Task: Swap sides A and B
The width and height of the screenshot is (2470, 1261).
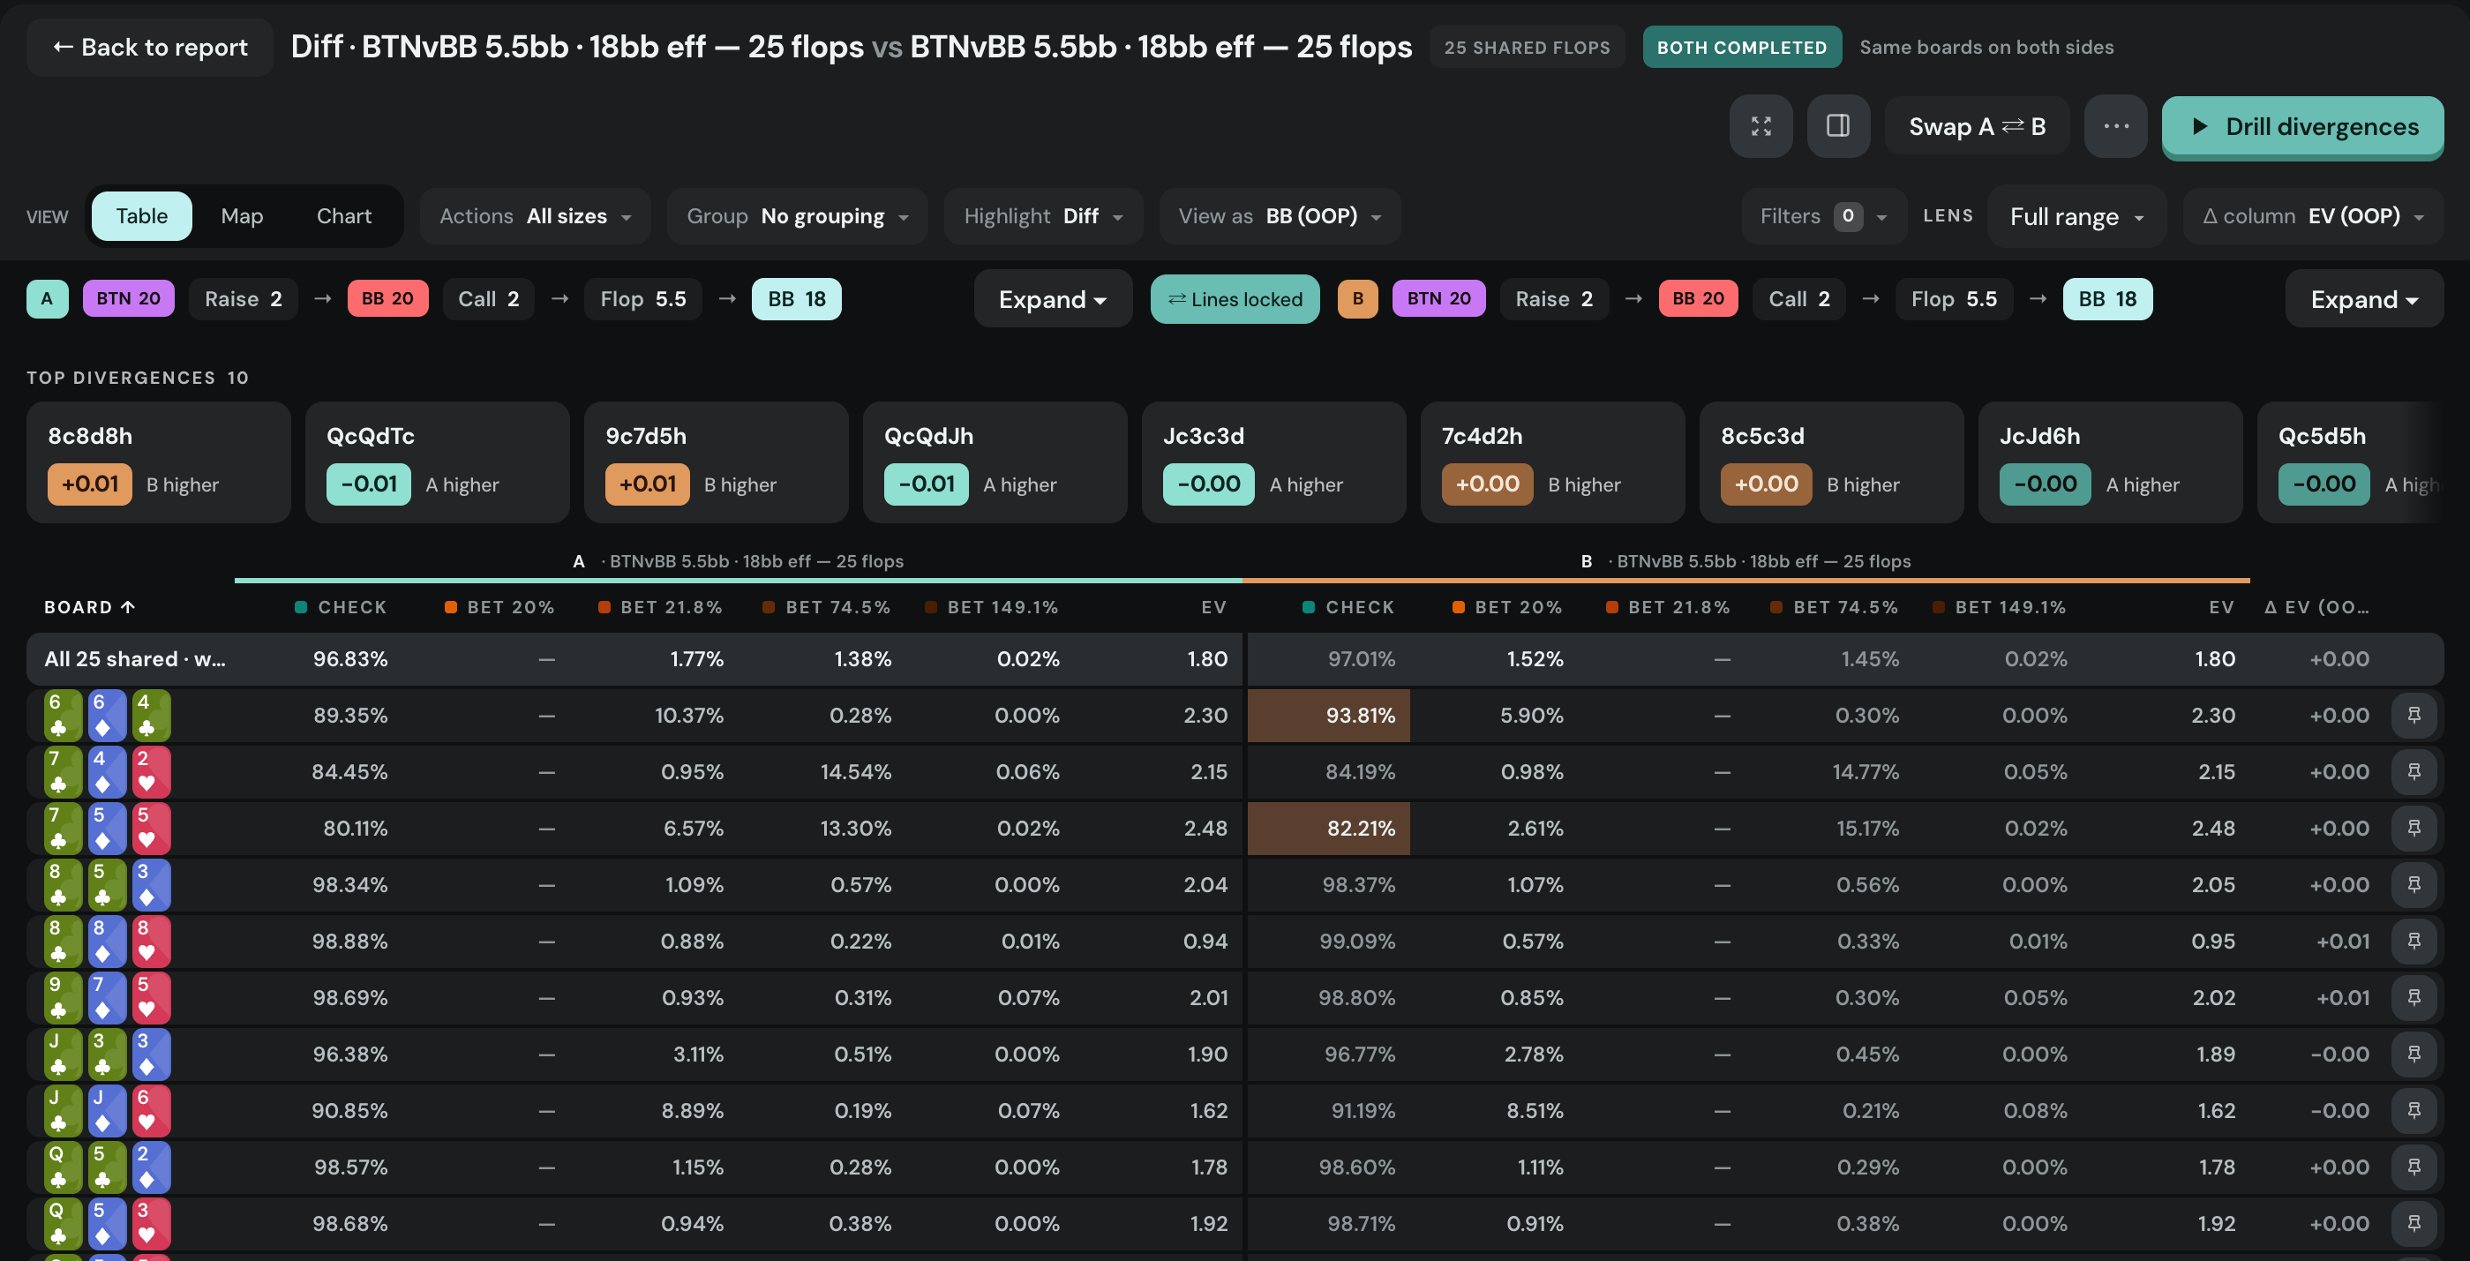Action: [1976, 126]
